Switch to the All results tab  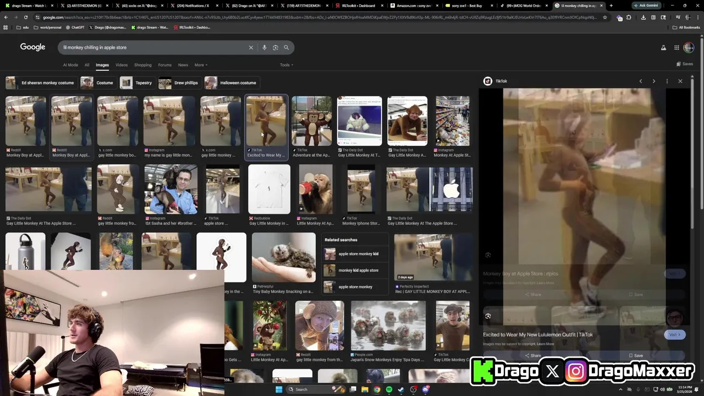(86, 65)
